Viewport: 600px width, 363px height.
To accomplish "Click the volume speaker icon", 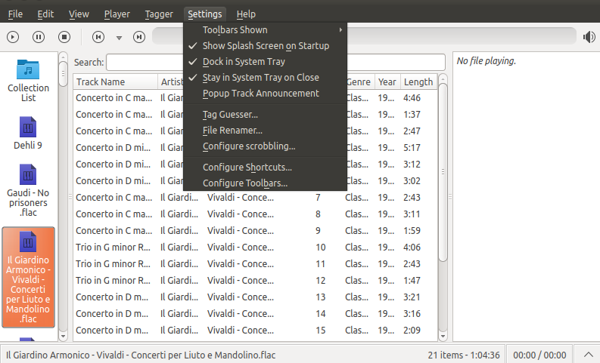I will click(589, 37).
